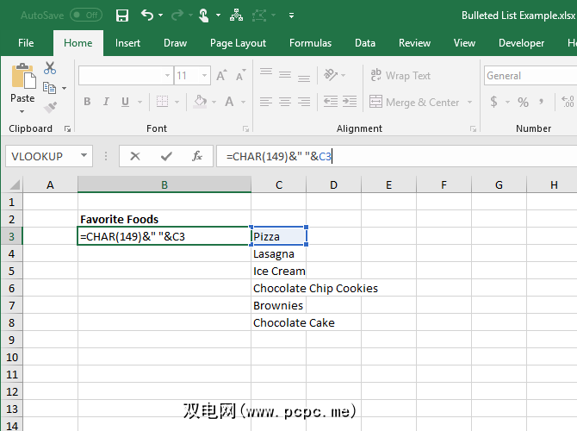577x431 pixels.
Task: Click the Accounting dollar format icon
Action: pos(493,102)
